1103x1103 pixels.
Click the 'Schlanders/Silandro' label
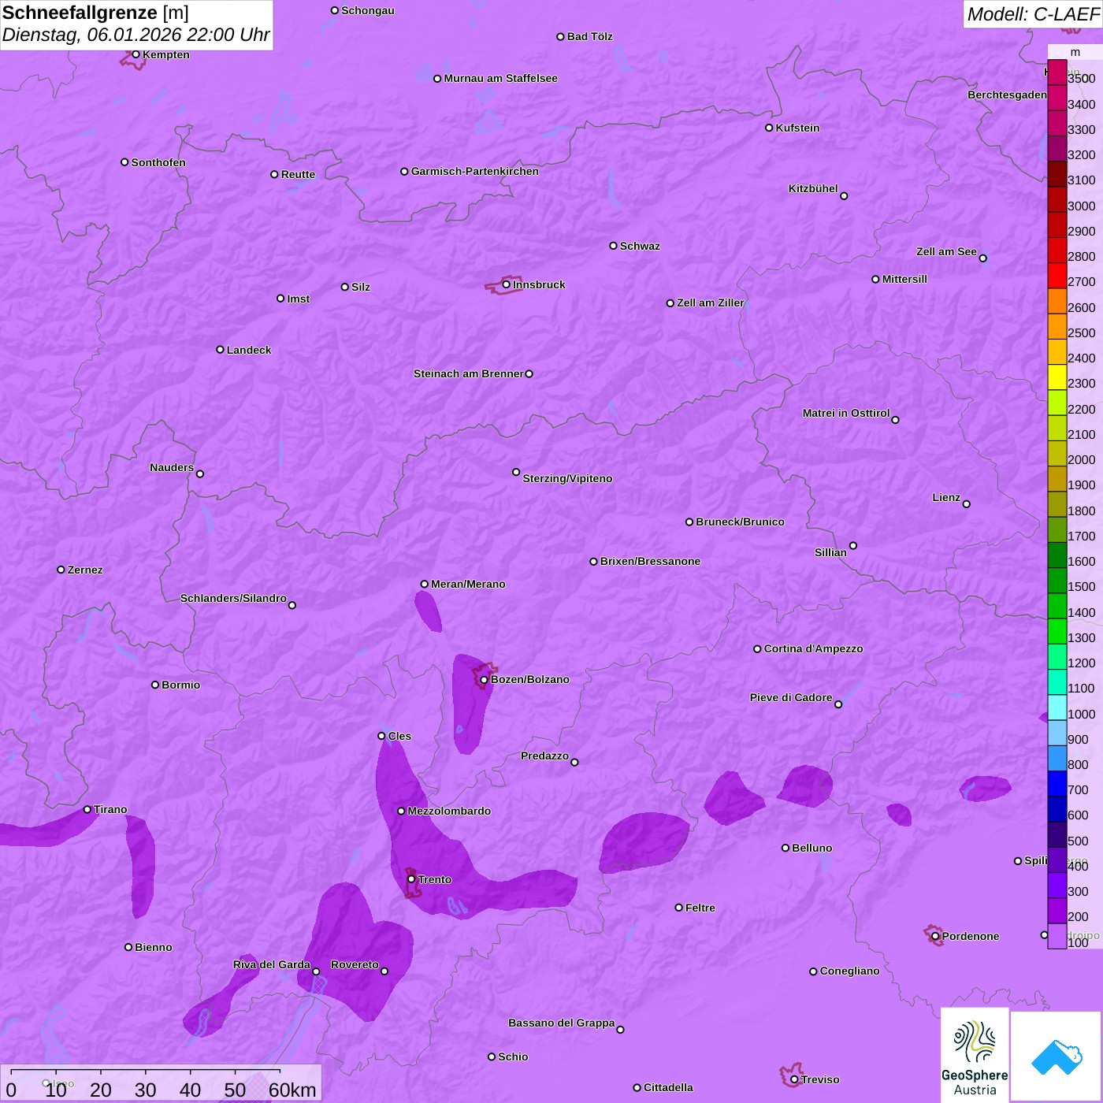233,598
